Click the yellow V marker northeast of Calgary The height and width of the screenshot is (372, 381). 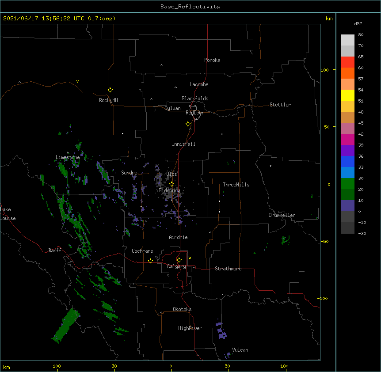[190, 258]
